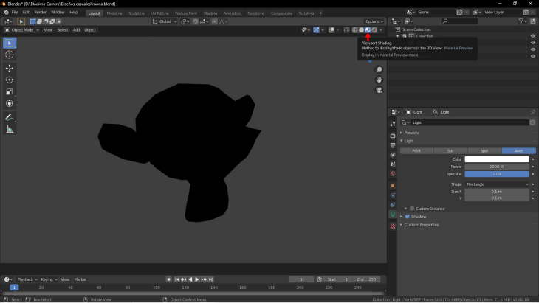Open the Object properties tab
Screen dimensions: 539x303
393,186
